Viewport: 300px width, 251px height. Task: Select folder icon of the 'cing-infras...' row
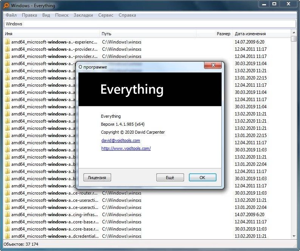click(7, 215)
